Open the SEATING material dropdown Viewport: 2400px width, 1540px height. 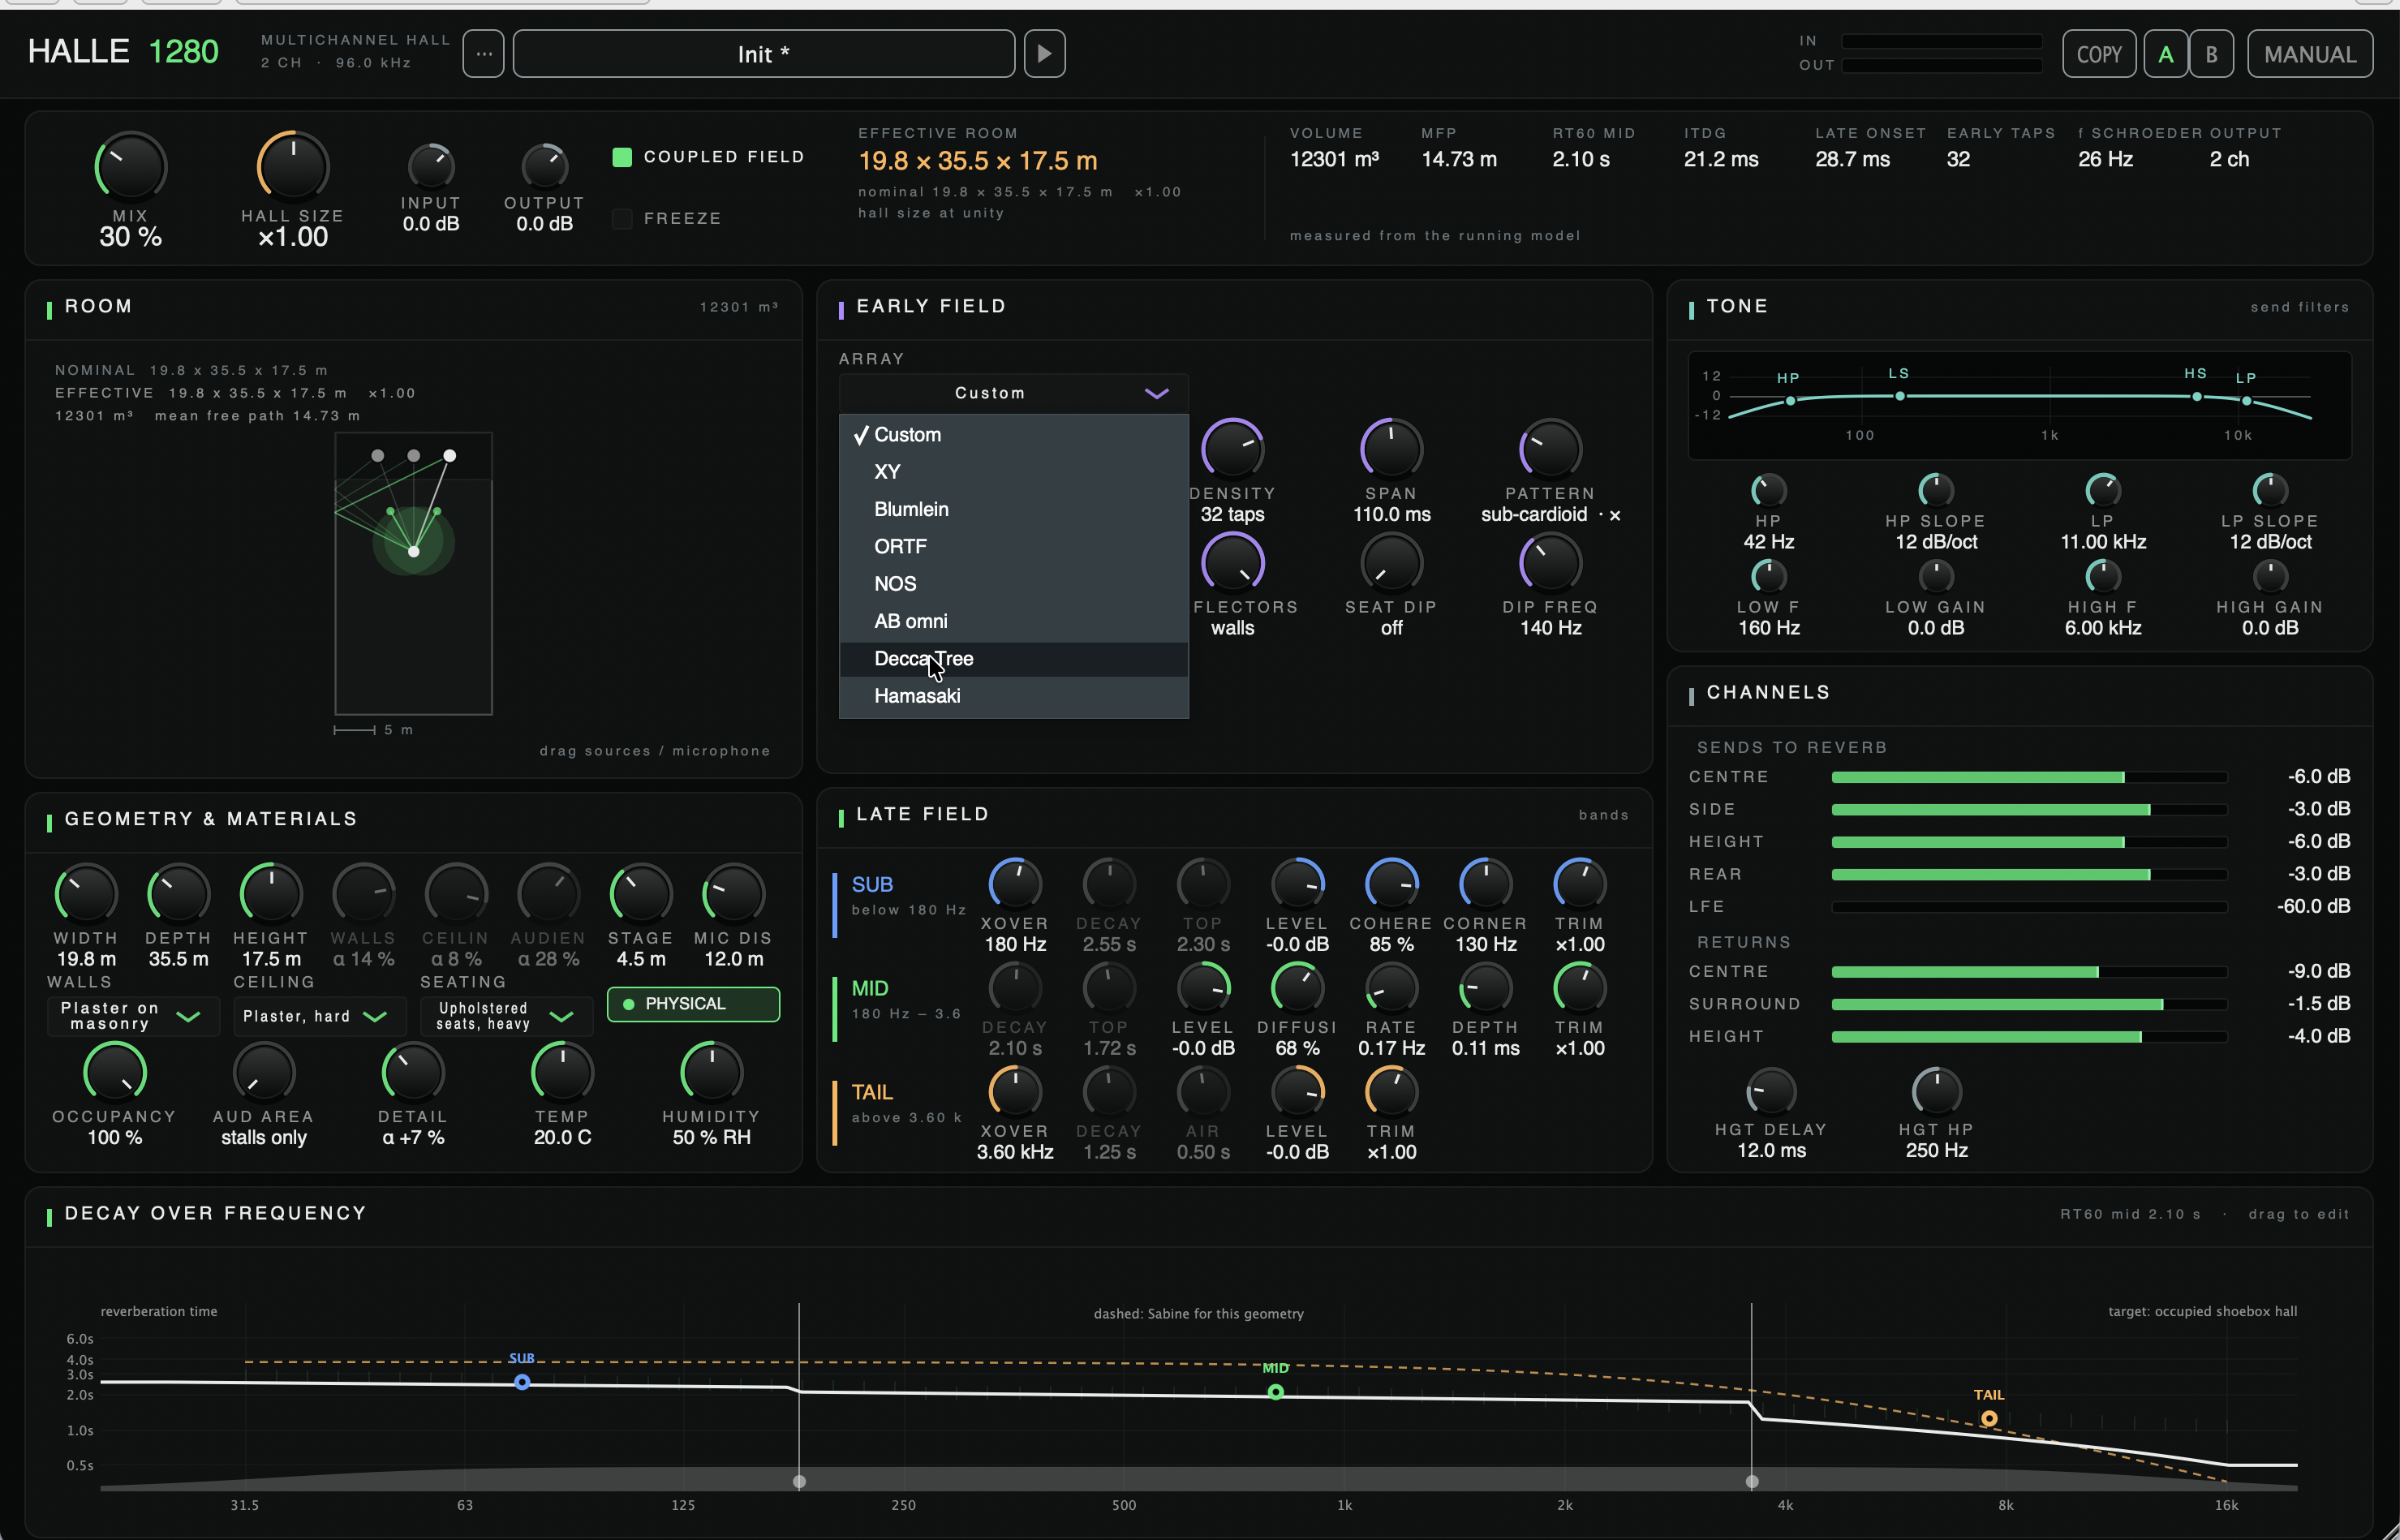506,1016
